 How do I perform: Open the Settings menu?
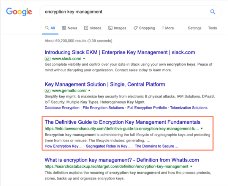pyautogui.click(x=195, y=28)
